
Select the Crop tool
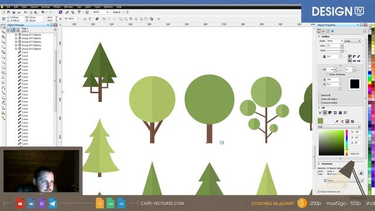click(x=3, y=37)
